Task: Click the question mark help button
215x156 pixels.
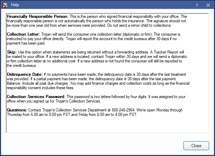Action: pos(196,5)
